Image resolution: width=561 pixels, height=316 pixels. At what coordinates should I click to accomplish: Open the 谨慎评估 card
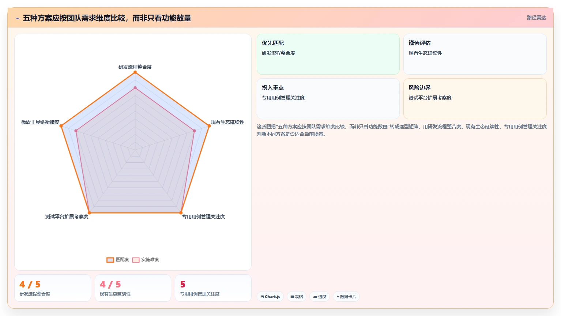click(475, 54)
